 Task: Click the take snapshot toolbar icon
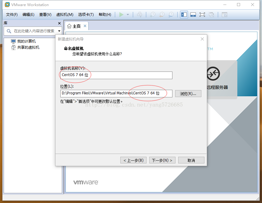[153, 15]
